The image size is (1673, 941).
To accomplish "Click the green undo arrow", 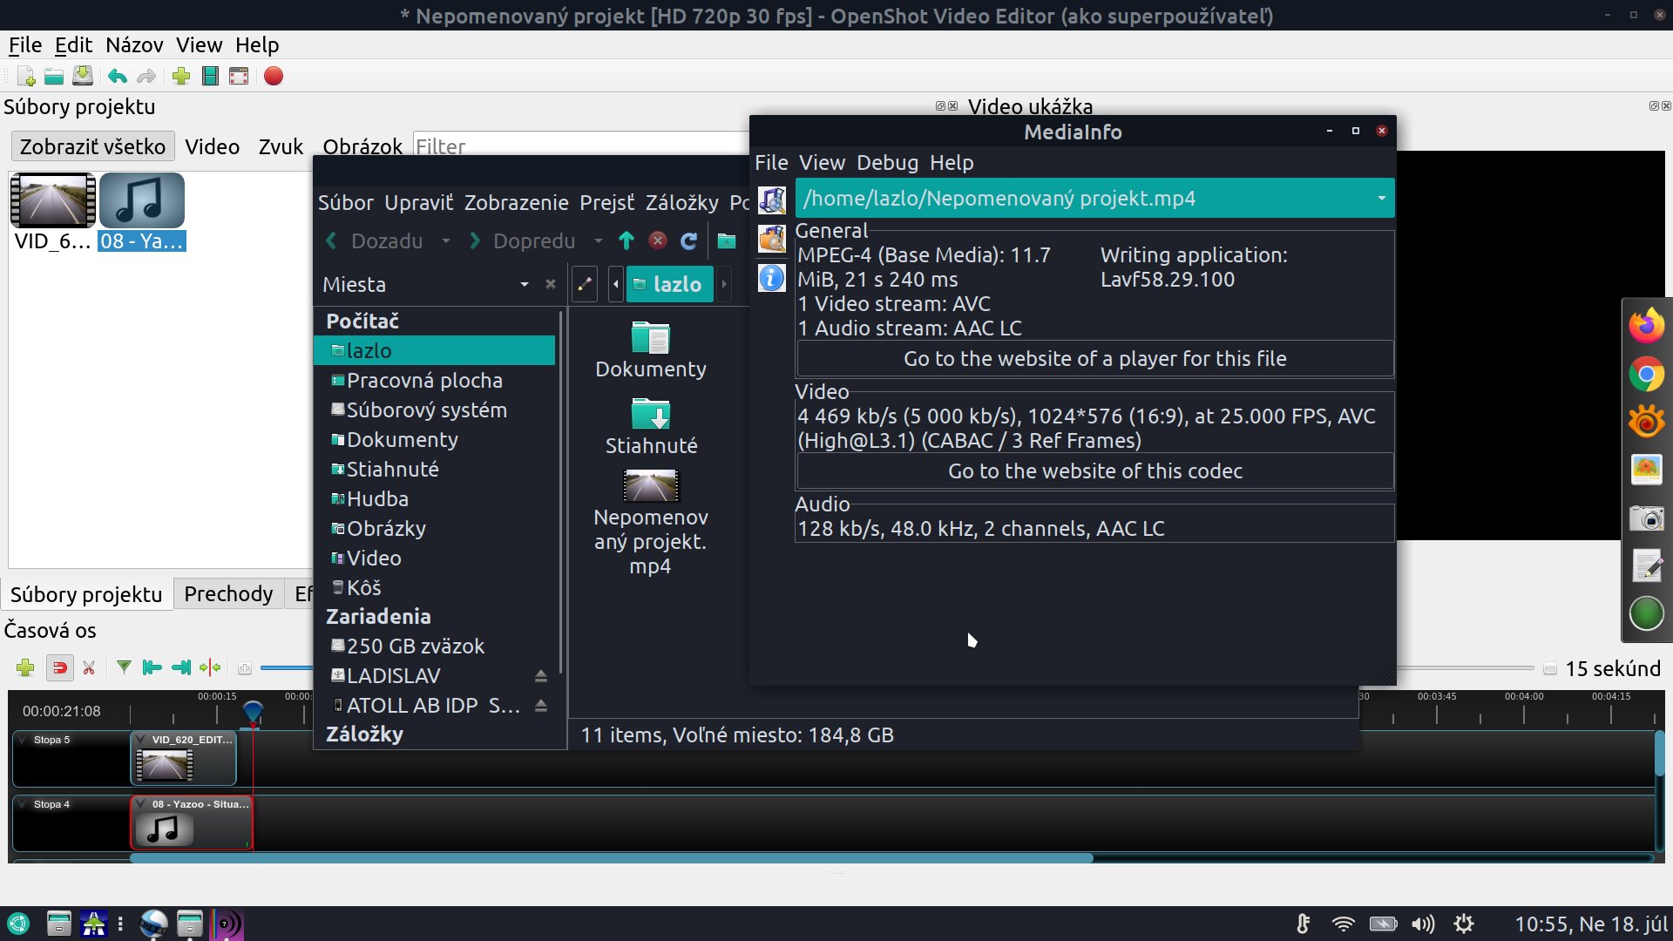I will [x=118, y=77].
